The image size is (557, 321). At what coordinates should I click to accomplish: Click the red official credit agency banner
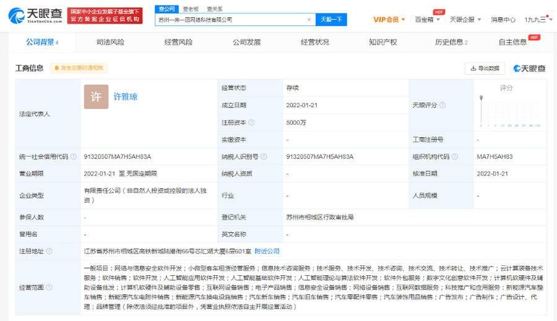pos(105,15)
